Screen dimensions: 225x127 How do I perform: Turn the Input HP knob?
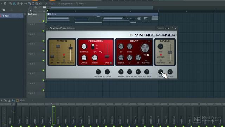pos(121,72)
